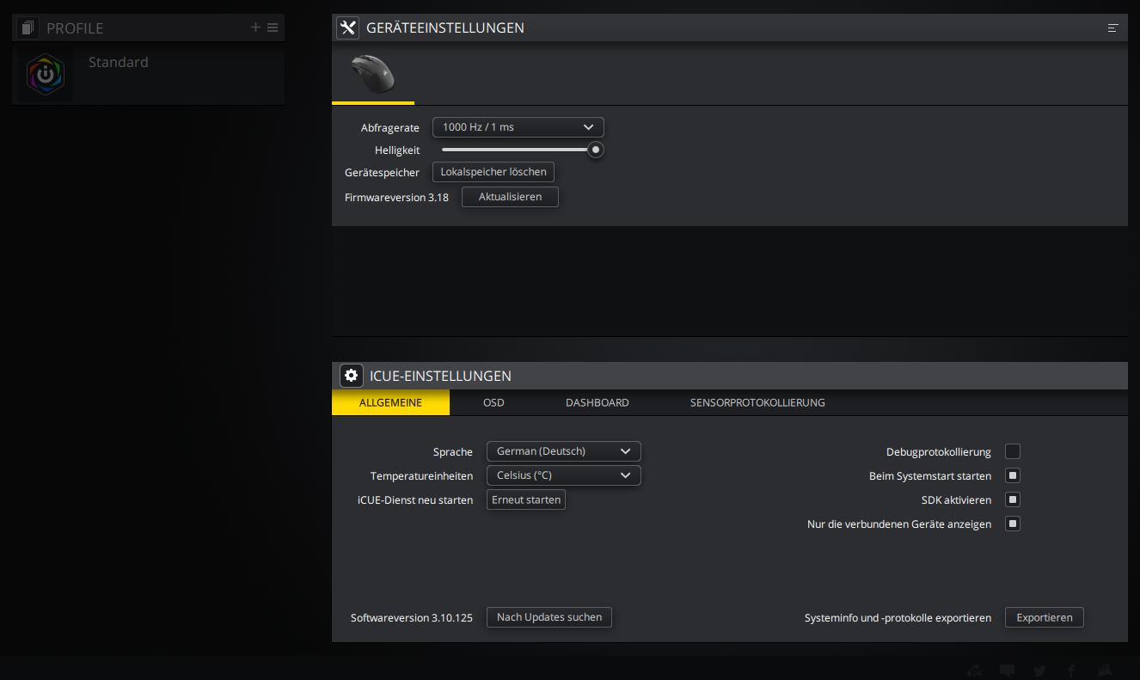Open the Temperatureinheiten dropdown
Image resolution: width=1140 pixels, height=680 pixels.
coord(564,475)
